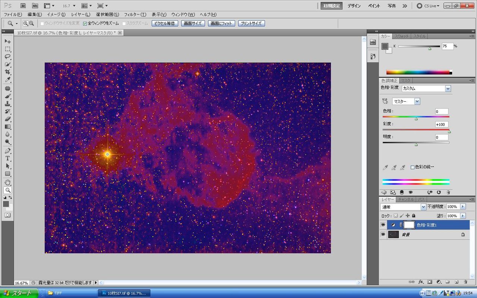Screen dimensions: 477x298
Task: Select the Pen tool
Action: pyautogui.click(x=7, y=151)
